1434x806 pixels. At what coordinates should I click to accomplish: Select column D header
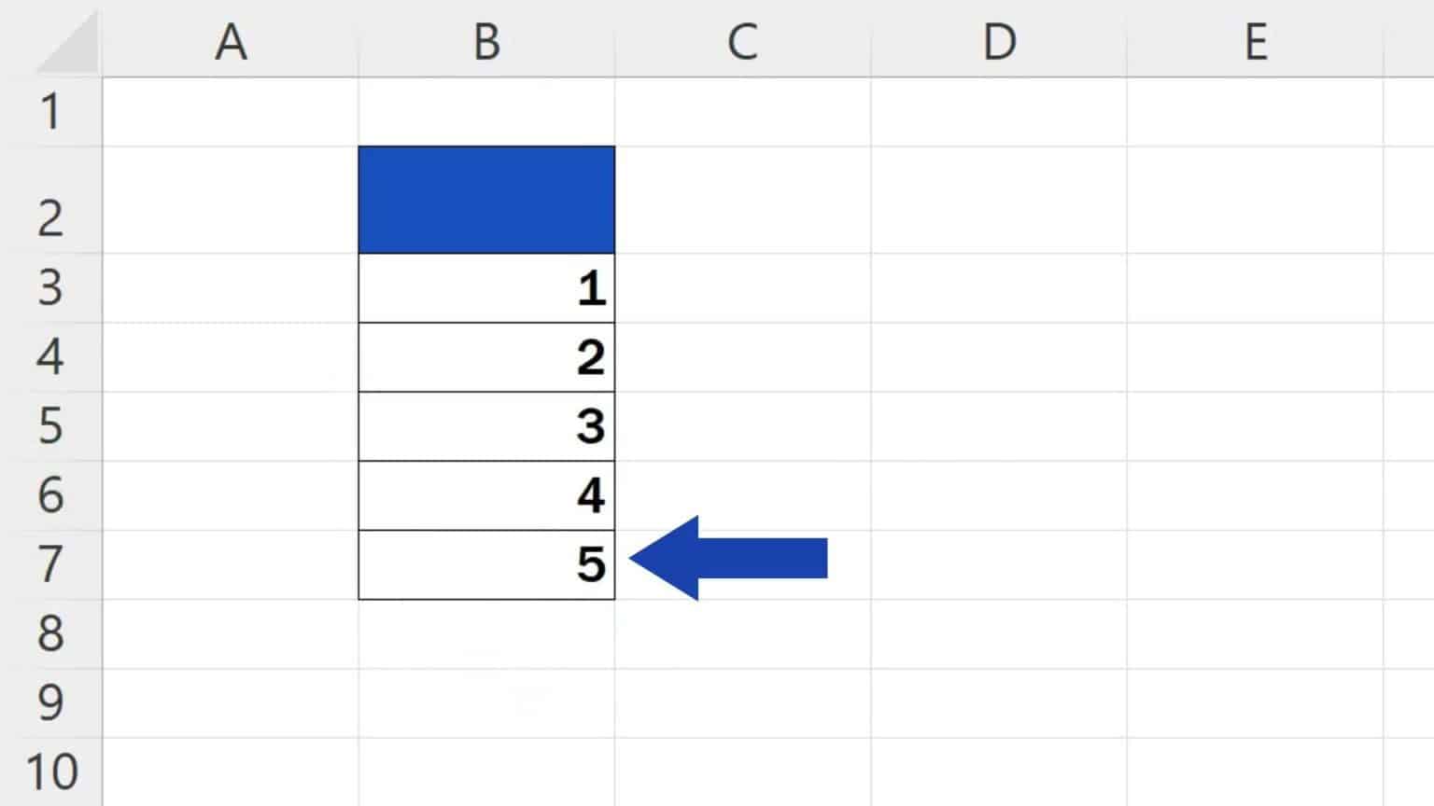coord(999,42)
